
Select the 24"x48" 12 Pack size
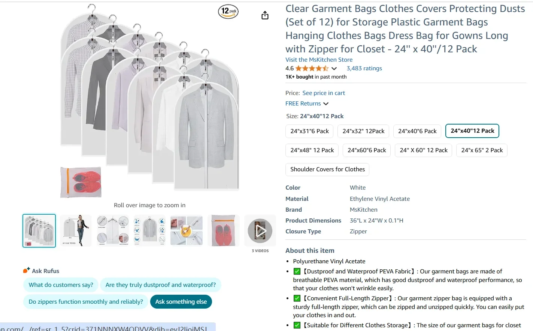click(312, 150)
